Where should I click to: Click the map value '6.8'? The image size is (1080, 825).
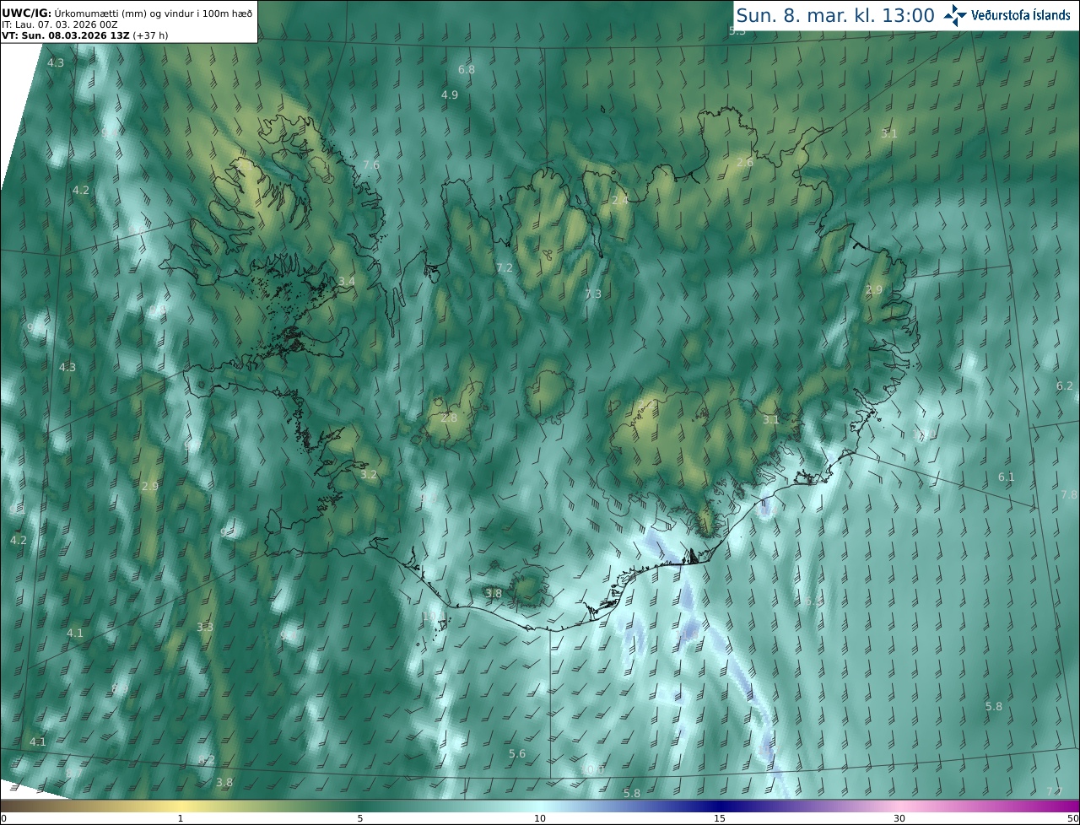point(467,69)
